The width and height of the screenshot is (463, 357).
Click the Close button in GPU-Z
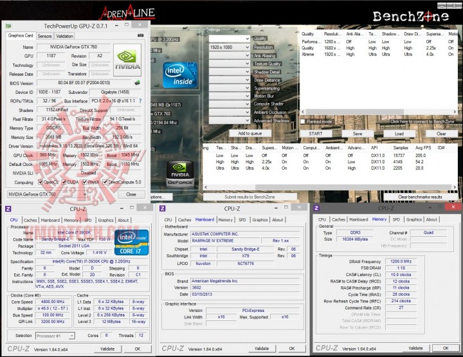131,194
